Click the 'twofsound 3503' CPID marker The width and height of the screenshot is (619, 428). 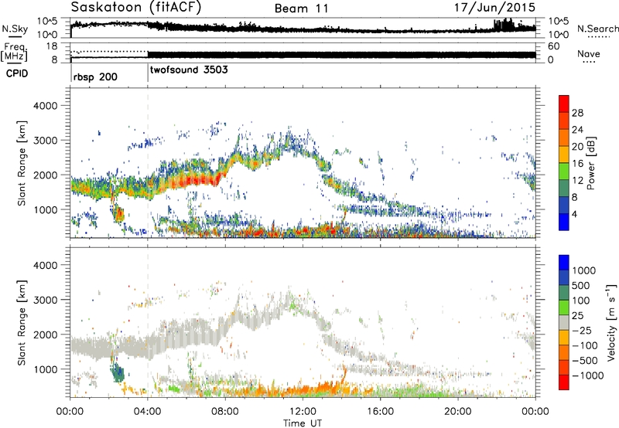pyautogui.click(x=189, y=70)
